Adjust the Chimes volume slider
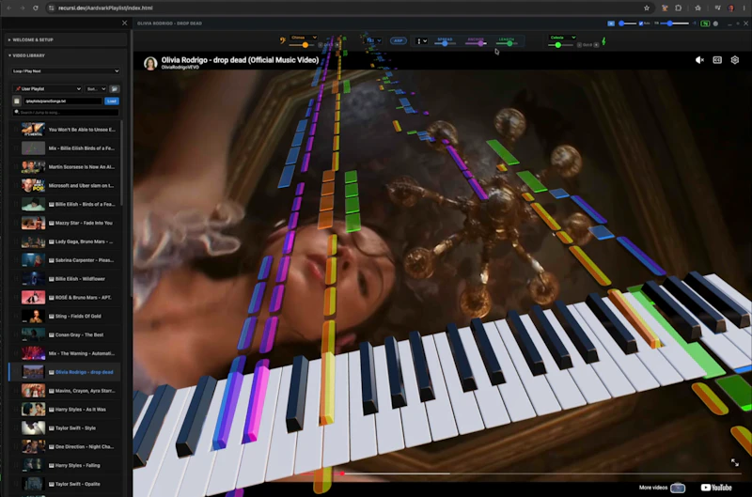752x497 pixels. point(302,45)
